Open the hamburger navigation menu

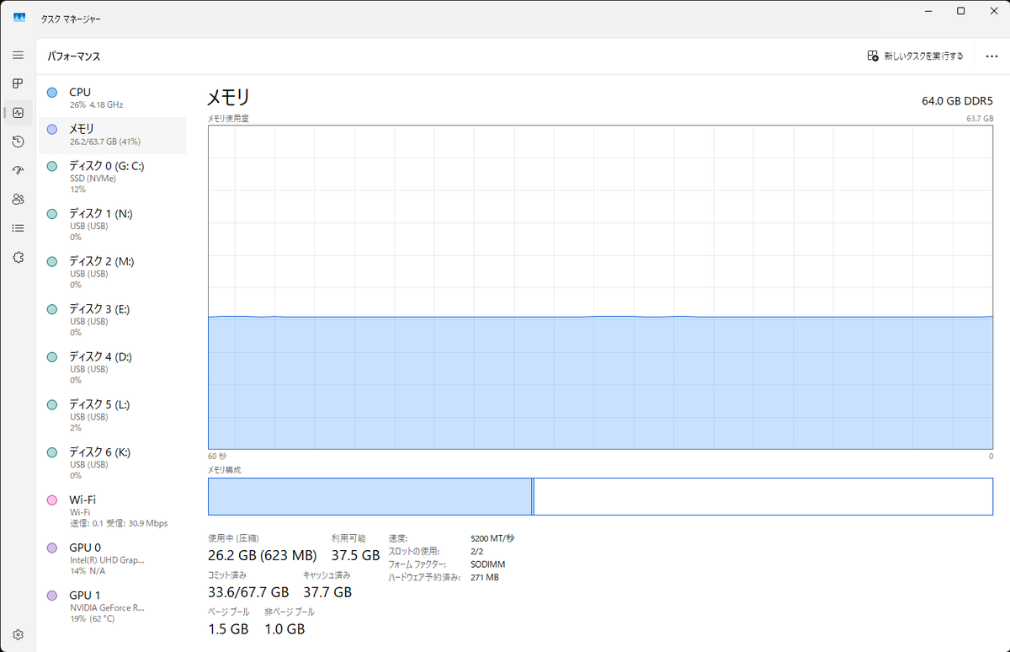click(18, 55)
